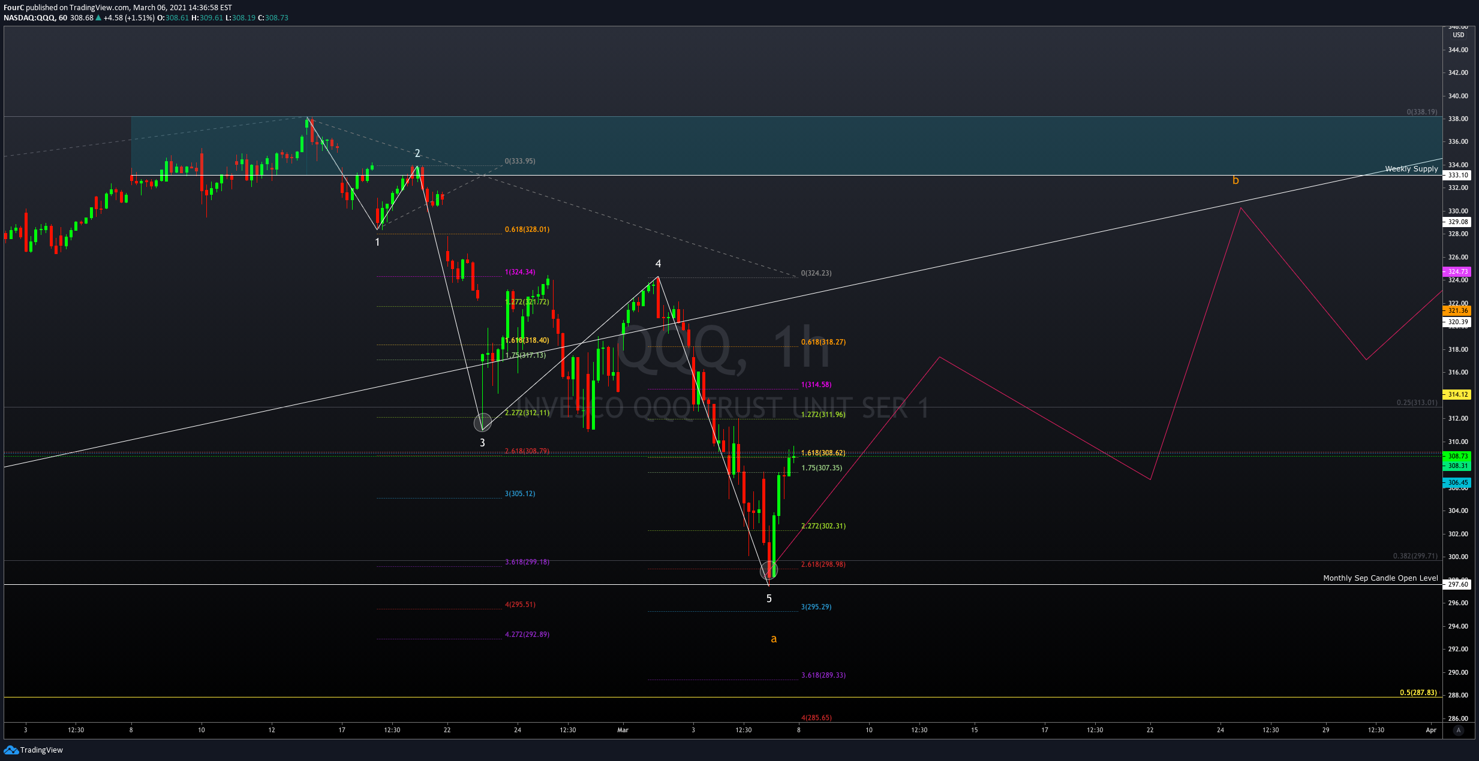The image size is (1479, 761).
Task: Click the wave label '4' at the peak
Action: coord(658,264)
